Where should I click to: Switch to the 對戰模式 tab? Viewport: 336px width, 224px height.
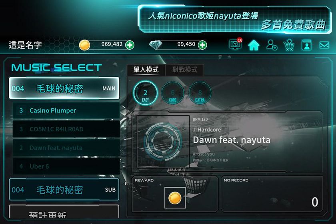(185, 70)
